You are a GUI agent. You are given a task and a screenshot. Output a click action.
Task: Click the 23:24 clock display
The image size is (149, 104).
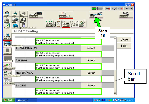[129, 9]
